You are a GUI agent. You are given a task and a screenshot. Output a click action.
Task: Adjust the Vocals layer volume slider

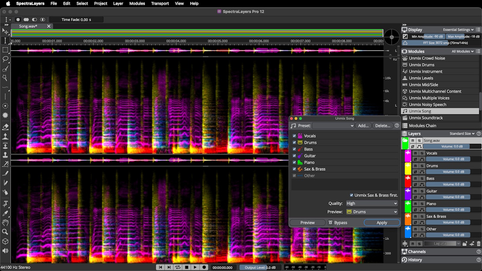point(453,159)
